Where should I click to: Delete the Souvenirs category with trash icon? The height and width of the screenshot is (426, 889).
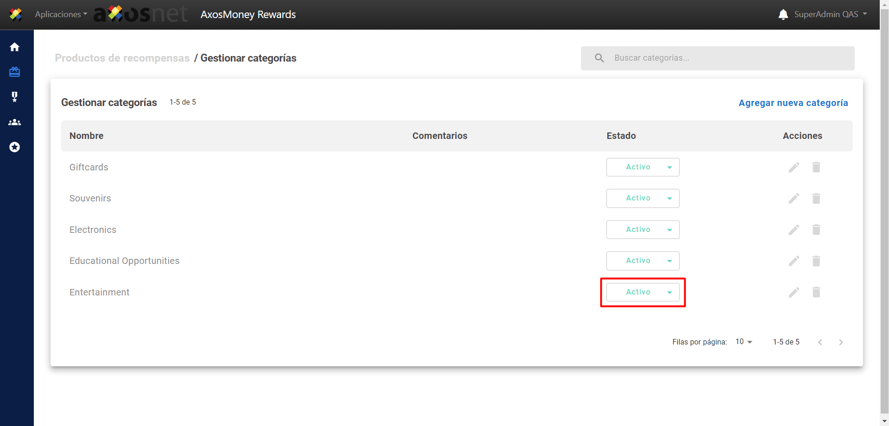(816, 199)
